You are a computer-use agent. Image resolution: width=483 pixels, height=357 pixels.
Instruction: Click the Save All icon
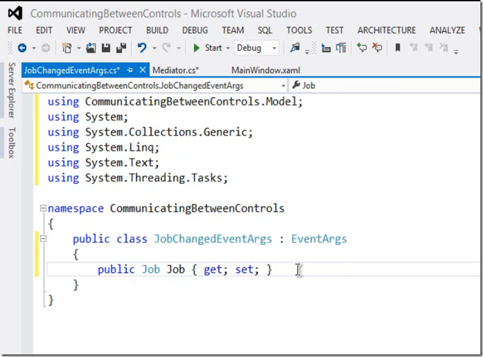coord(122,48)
